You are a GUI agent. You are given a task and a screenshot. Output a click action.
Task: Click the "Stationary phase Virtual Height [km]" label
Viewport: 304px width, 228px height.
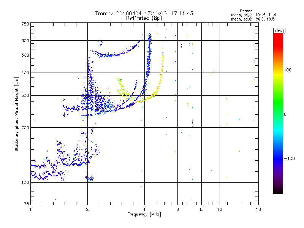tap(17, 114)
